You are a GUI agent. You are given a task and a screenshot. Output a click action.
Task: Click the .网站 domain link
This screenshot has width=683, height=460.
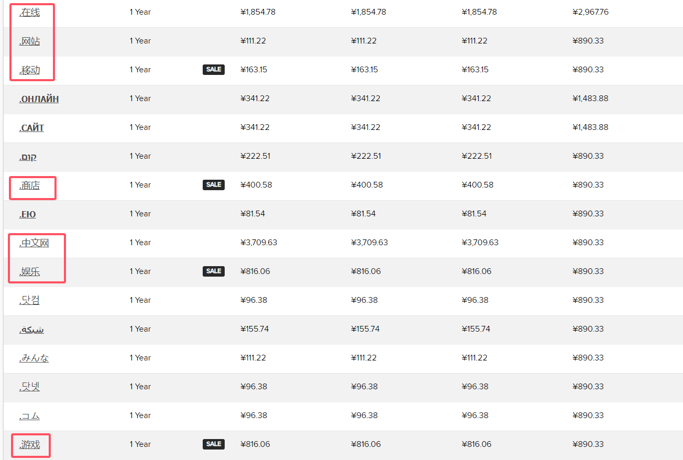[29, 41]
